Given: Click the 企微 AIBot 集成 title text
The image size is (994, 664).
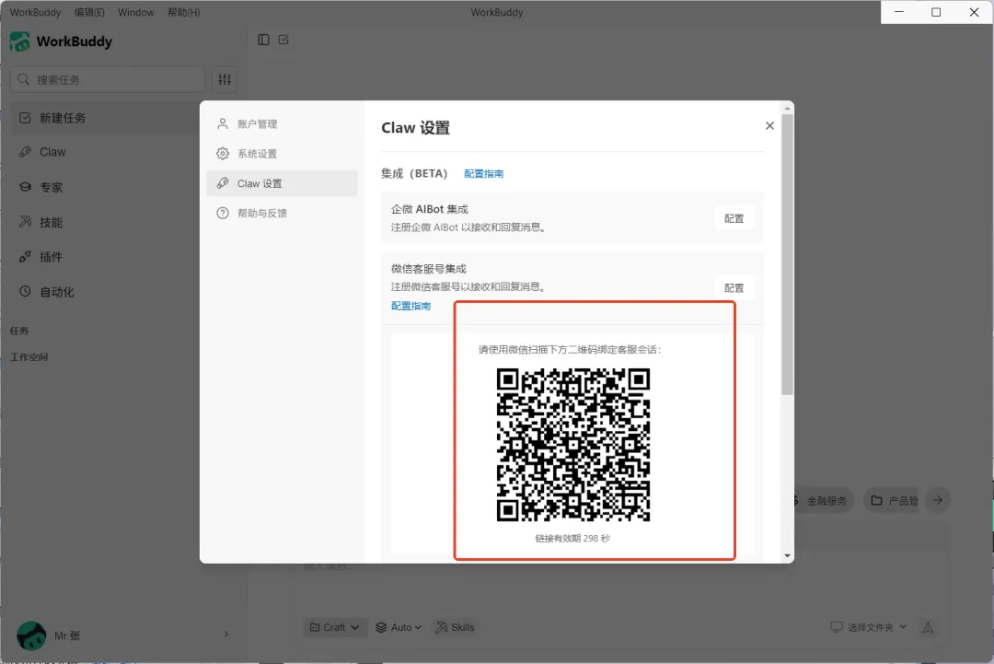Looking at the screenshot, I should tap(430, 209).
